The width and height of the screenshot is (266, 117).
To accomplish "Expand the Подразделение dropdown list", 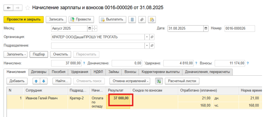I will click(x=147, y=45).
